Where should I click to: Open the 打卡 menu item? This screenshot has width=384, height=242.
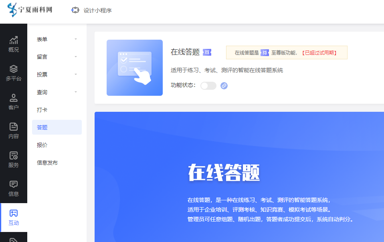coord(57,110)
